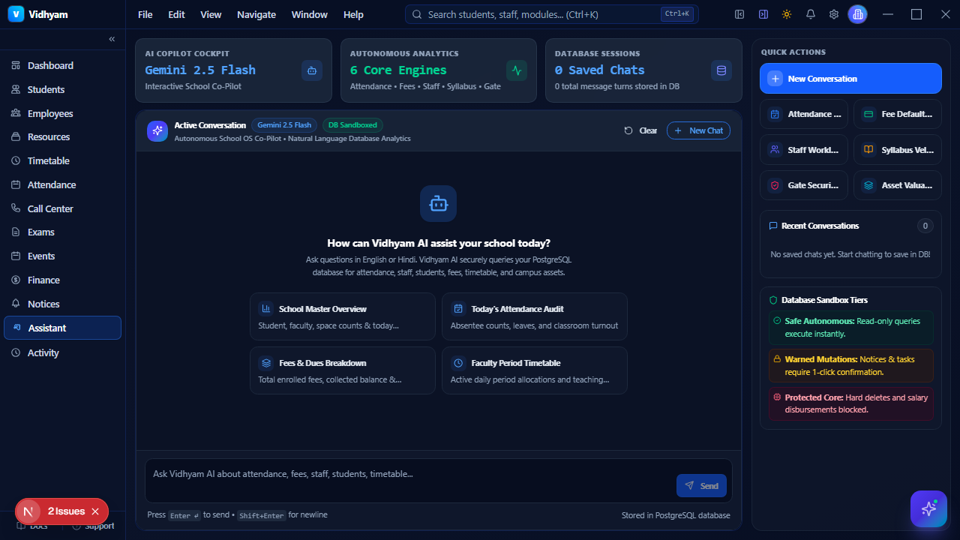Screen dimensions: 960x540
Task: Click the pulse icon in Autonomous Analytics card
Action: coord(517,70)
